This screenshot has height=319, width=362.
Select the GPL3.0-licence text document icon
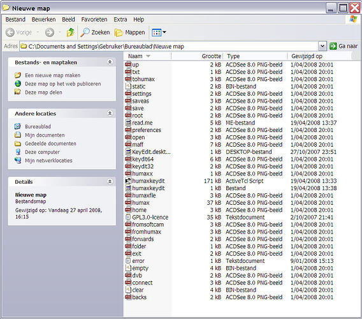(x=128, y=217)
